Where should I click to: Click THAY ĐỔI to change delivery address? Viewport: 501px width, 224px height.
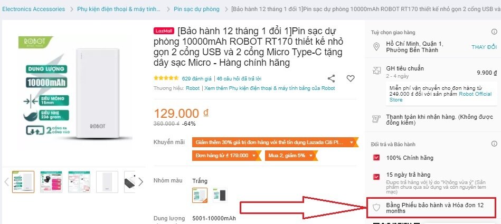484,47
